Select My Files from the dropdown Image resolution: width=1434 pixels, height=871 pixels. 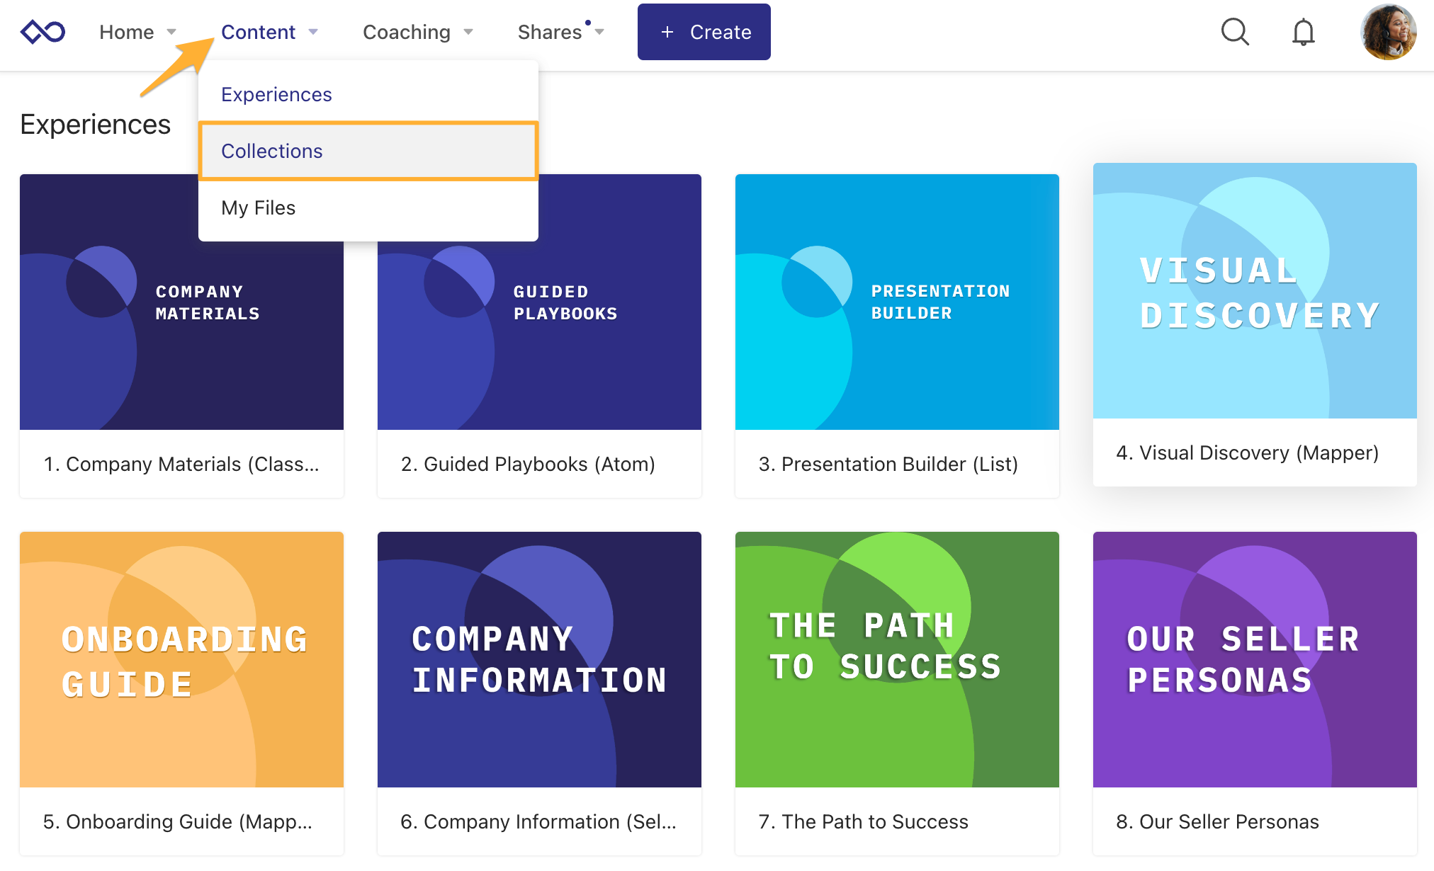tap(368, 207)
